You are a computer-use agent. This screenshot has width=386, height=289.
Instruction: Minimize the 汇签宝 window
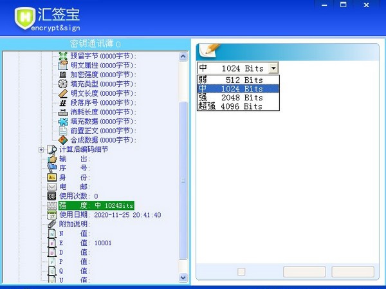[324, 5]
